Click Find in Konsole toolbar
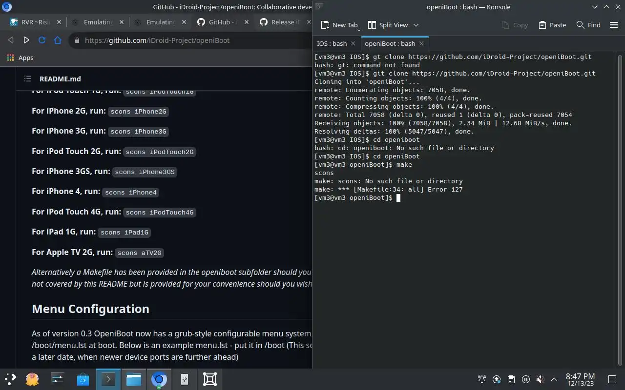 point(588,25)
